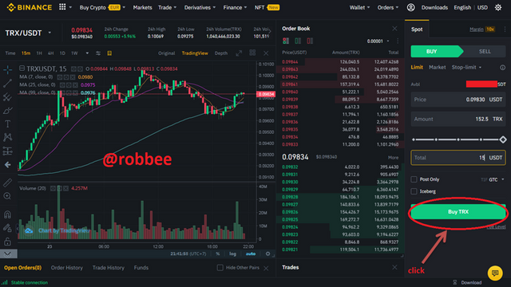Switch chart to Original view
Image resolution: width=511 pixels, height=287 pixels.
(x=167, y=53)
